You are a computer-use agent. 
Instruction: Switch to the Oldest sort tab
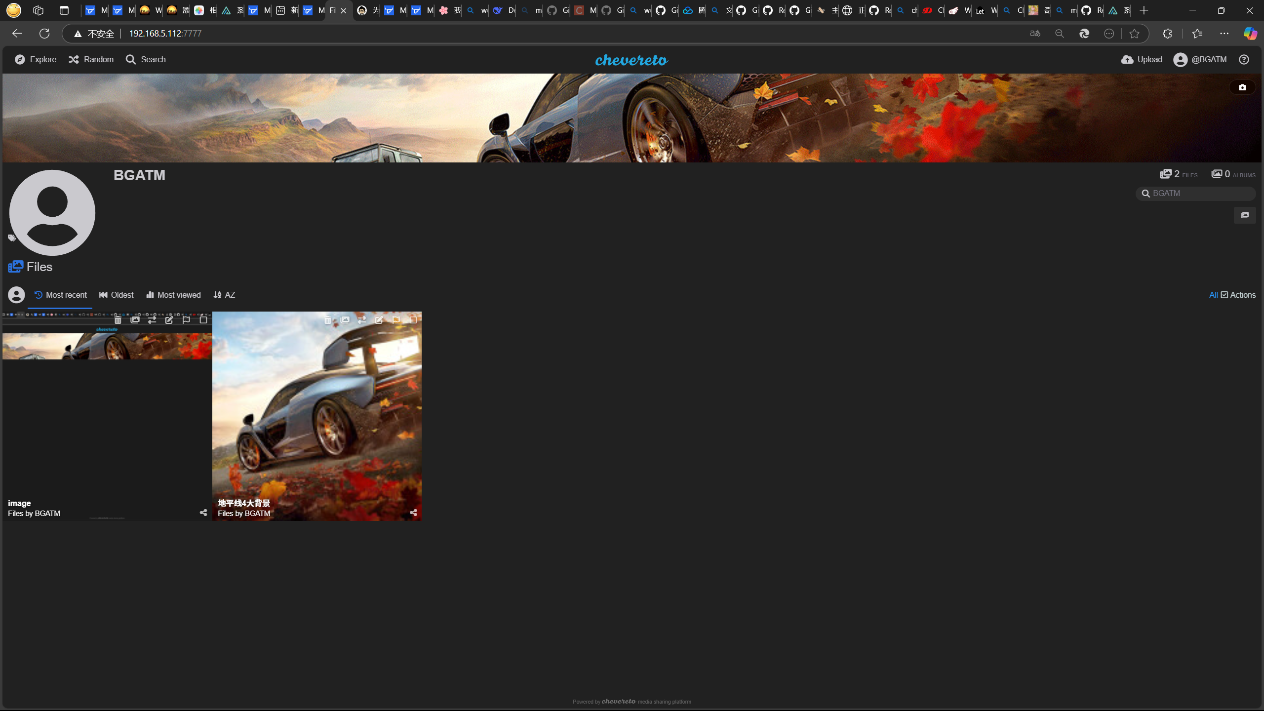pyautogui.click(x=116, y=295)
